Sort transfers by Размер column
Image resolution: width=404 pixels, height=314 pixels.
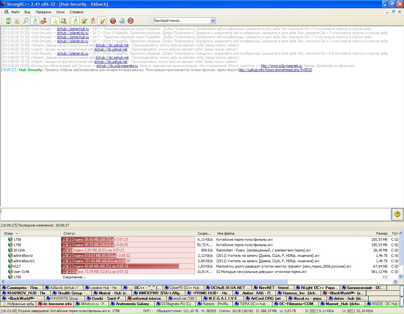(x=373, y=233)
